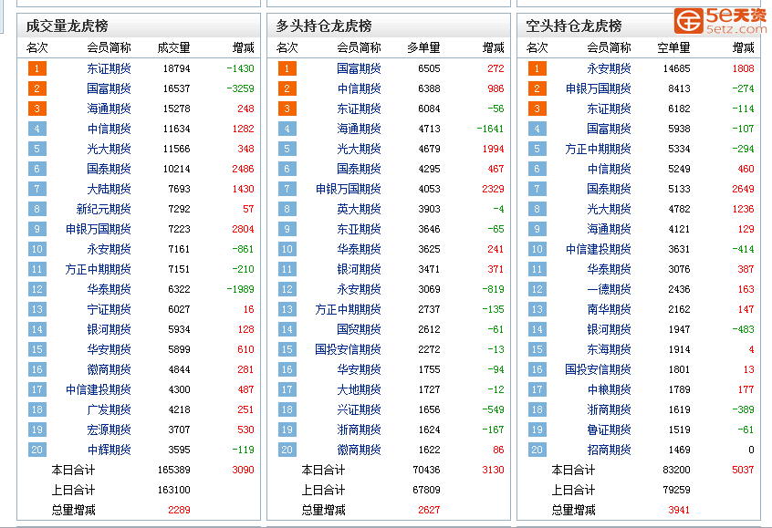Screen dimensions: 772x528
Task: Select long position value 6388
Action: [429, 88]
